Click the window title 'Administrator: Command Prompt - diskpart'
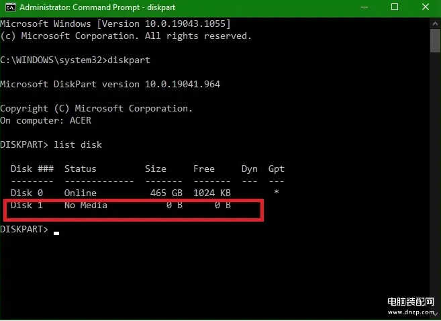Screen dimensions: 441x321 [x=97, y=7]
